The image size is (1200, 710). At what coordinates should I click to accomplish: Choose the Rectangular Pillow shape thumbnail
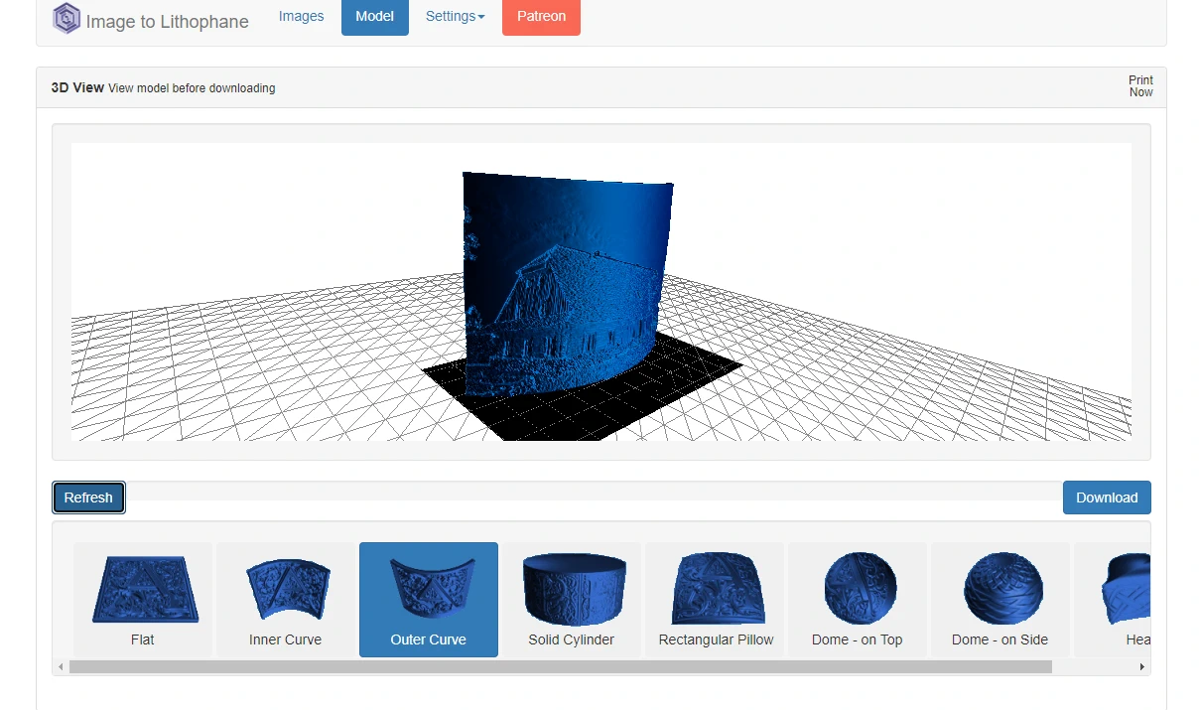coord(715,600)
